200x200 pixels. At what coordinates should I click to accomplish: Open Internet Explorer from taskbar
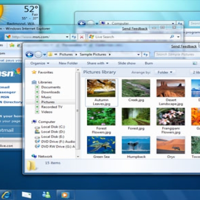pos(6,195)
